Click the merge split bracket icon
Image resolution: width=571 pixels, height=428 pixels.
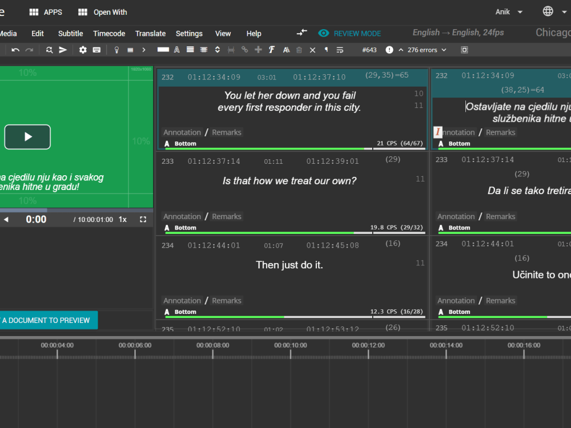[x=231, y=50]
